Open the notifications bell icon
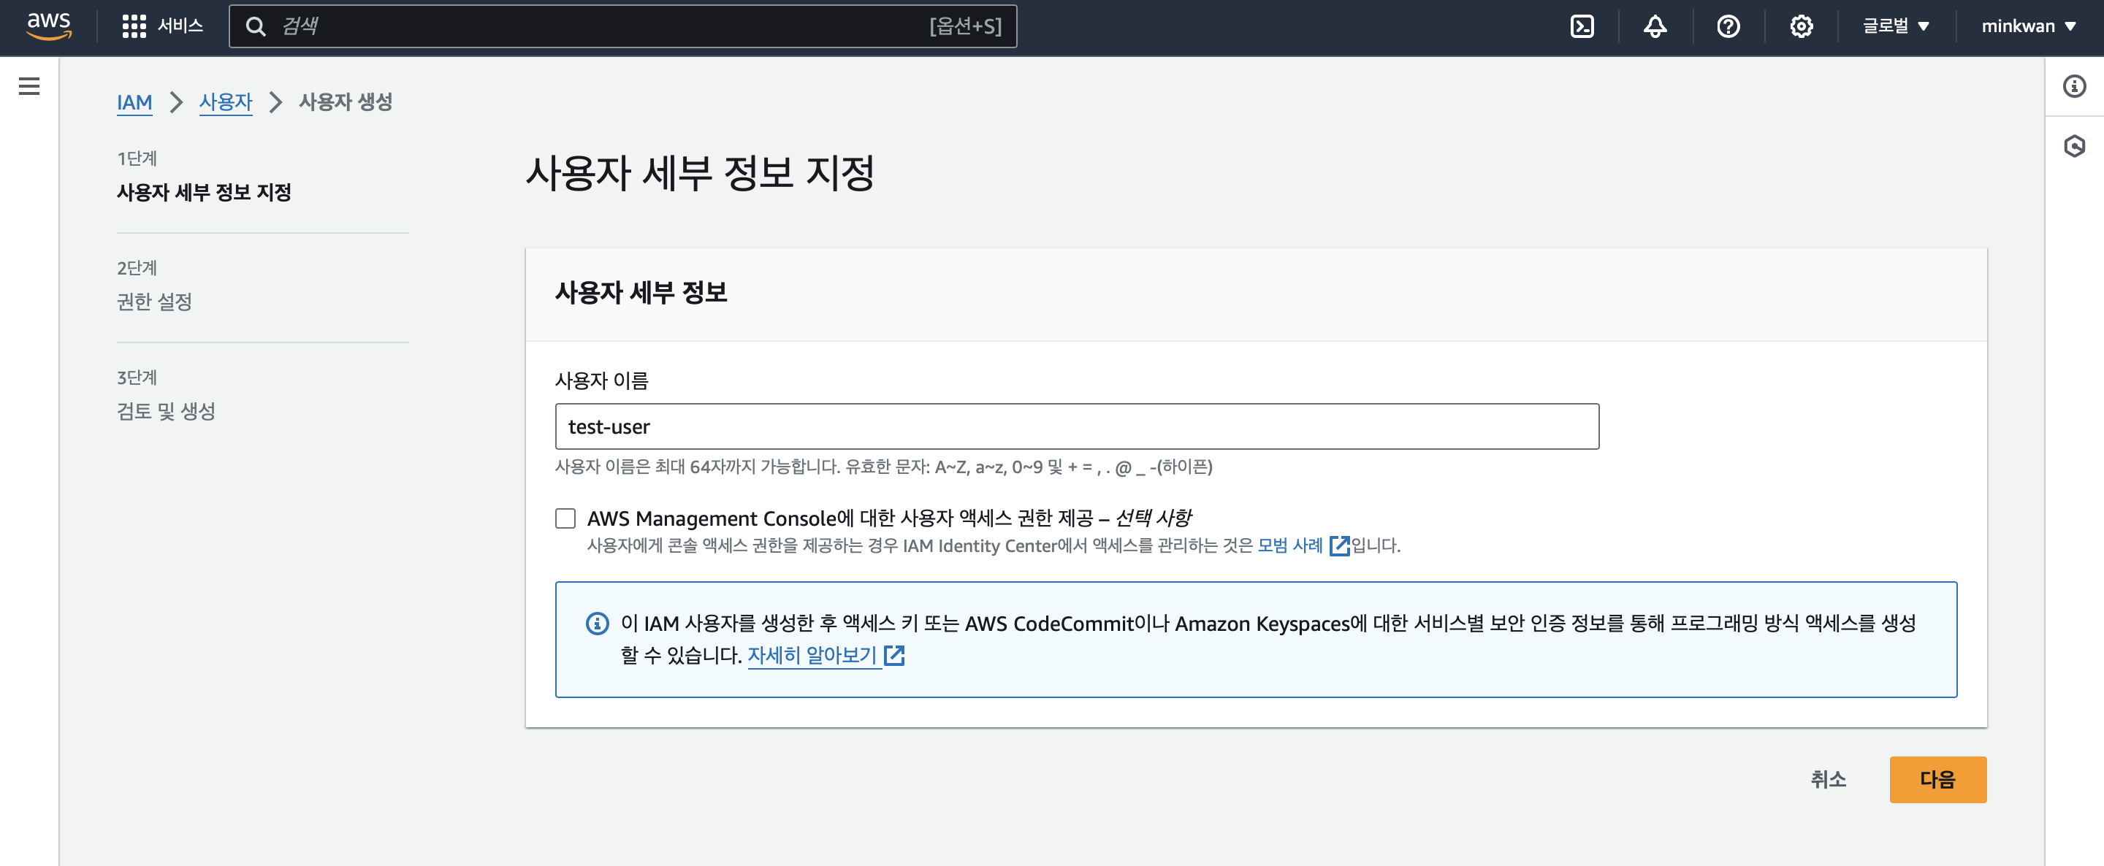2104x866 pixels. pos(1655,26)
